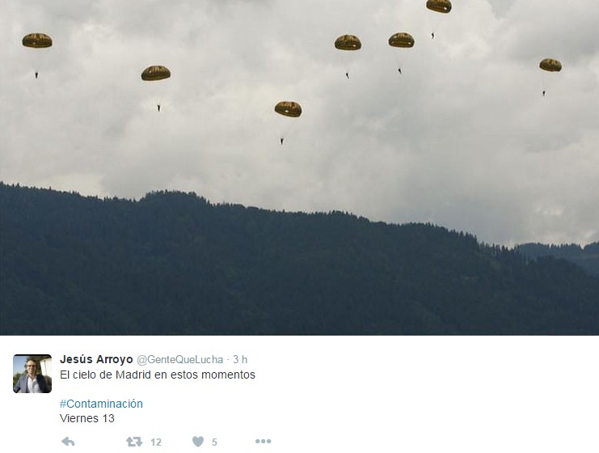Open the Jesús Arroyo profile name link
This screenshot has height=453, width=599.
[x=96, y=359]
